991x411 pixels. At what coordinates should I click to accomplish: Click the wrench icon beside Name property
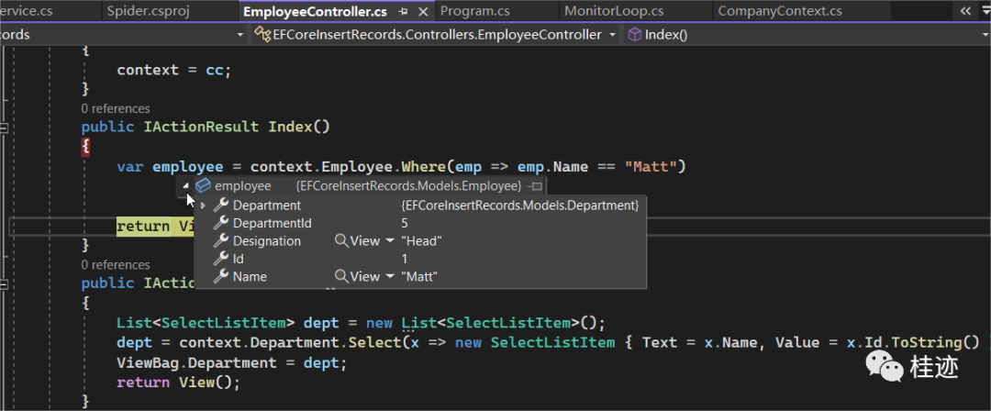tap(221, 276)
